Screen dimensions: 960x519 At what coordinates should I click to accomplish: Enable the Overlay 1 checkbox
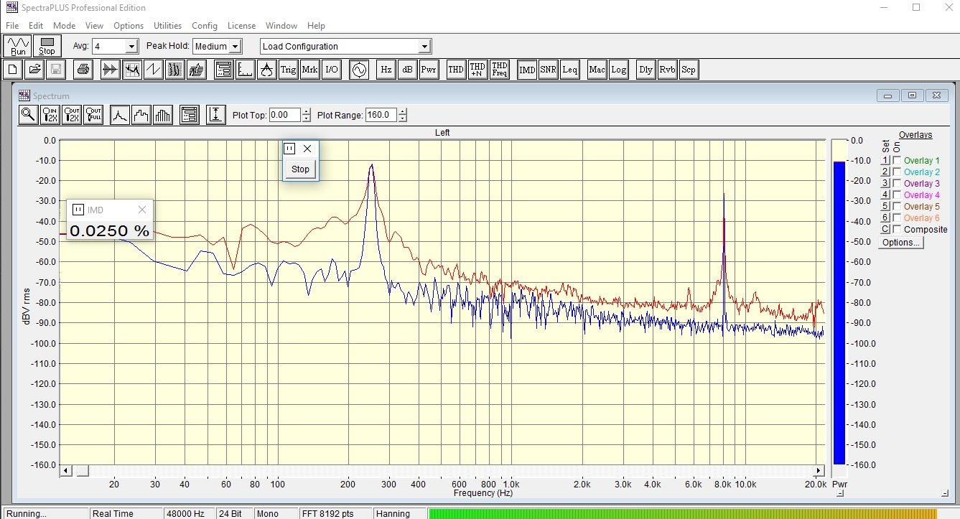click(896, 161)
